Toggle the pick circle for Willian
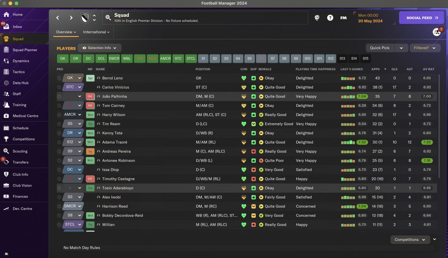This screenshot has width=448, height=258. coord(59,225)
